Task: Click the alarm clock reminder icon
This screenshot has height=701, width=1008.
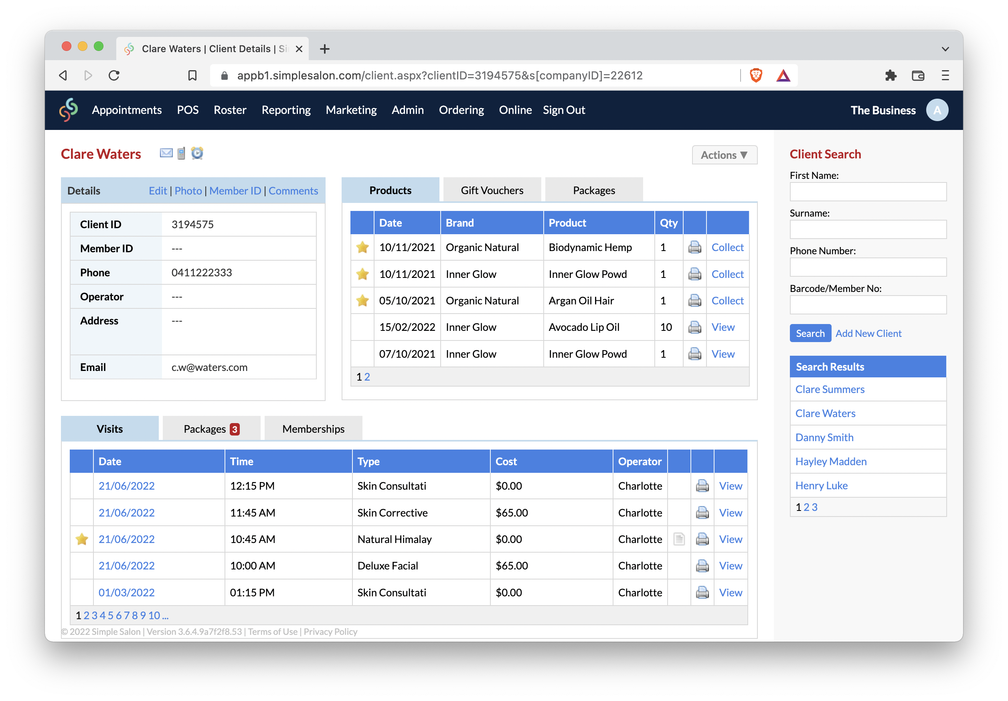Action: click(x=197, y=153)
